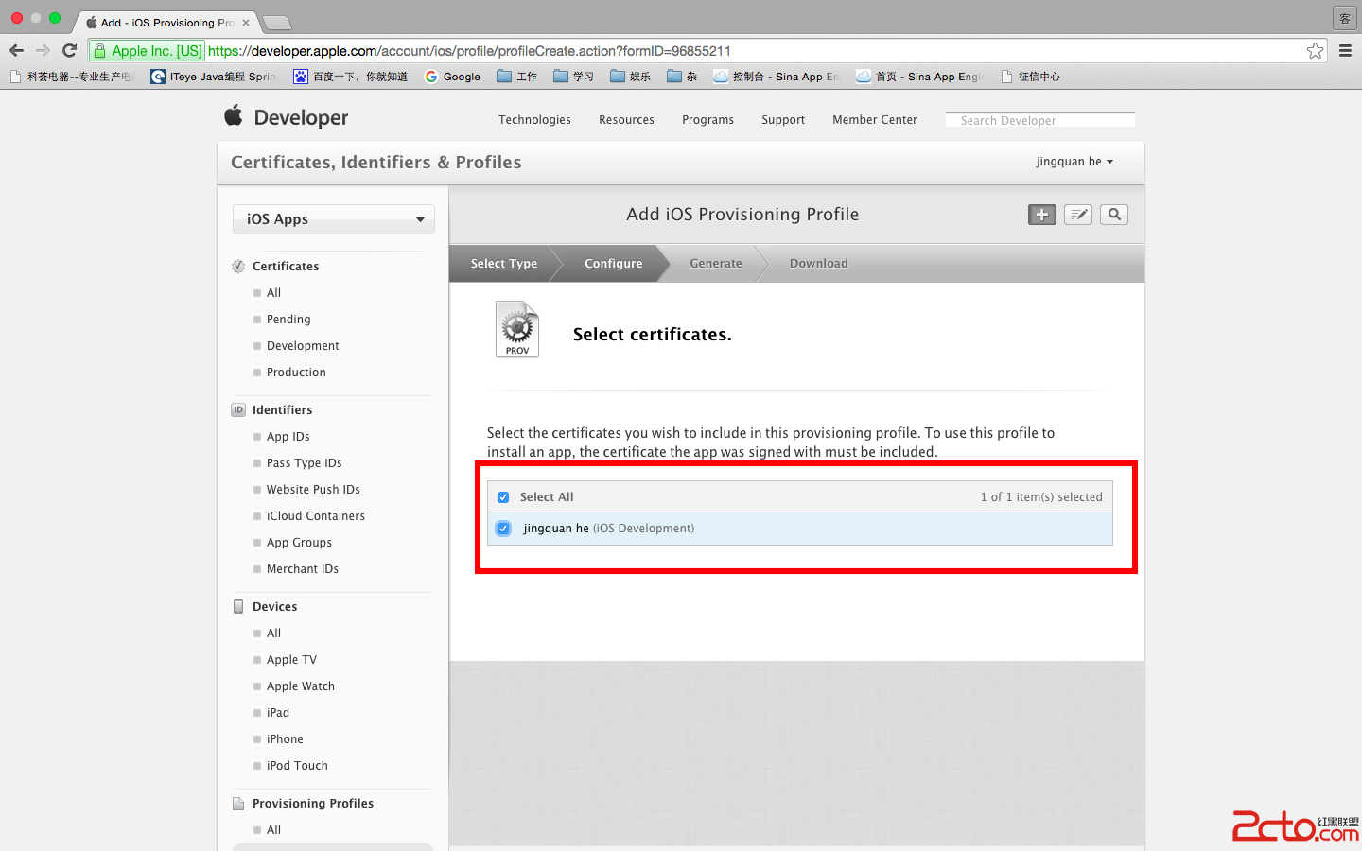Screen dimensions: 1362x851
Task: Bookmark page with the star icon
Action: tap(1315, 51)
